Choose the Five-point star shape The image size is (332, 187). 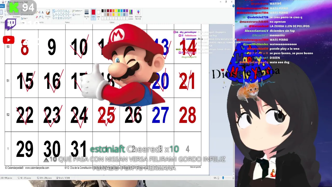coord(59,18)
